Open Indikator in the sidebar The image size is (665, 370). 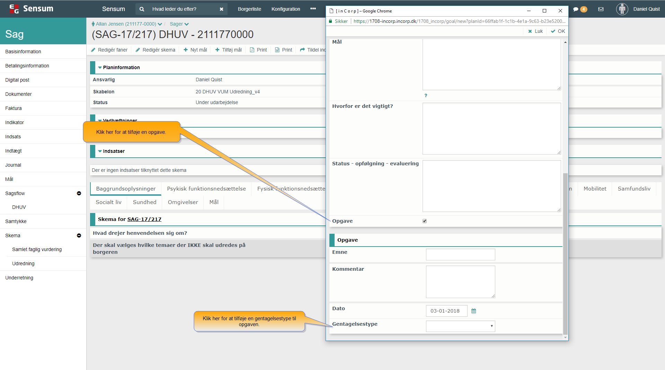click(x=43, y=122)
